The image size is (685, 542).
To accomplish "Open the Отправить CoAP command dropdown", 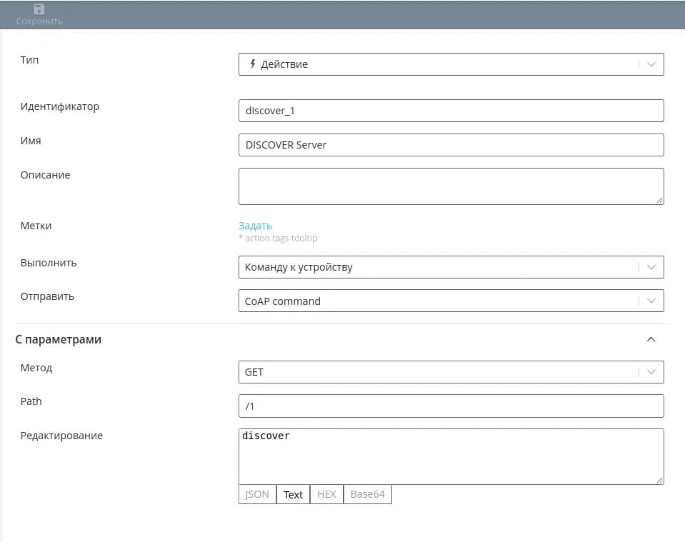I will coord(651,301).
